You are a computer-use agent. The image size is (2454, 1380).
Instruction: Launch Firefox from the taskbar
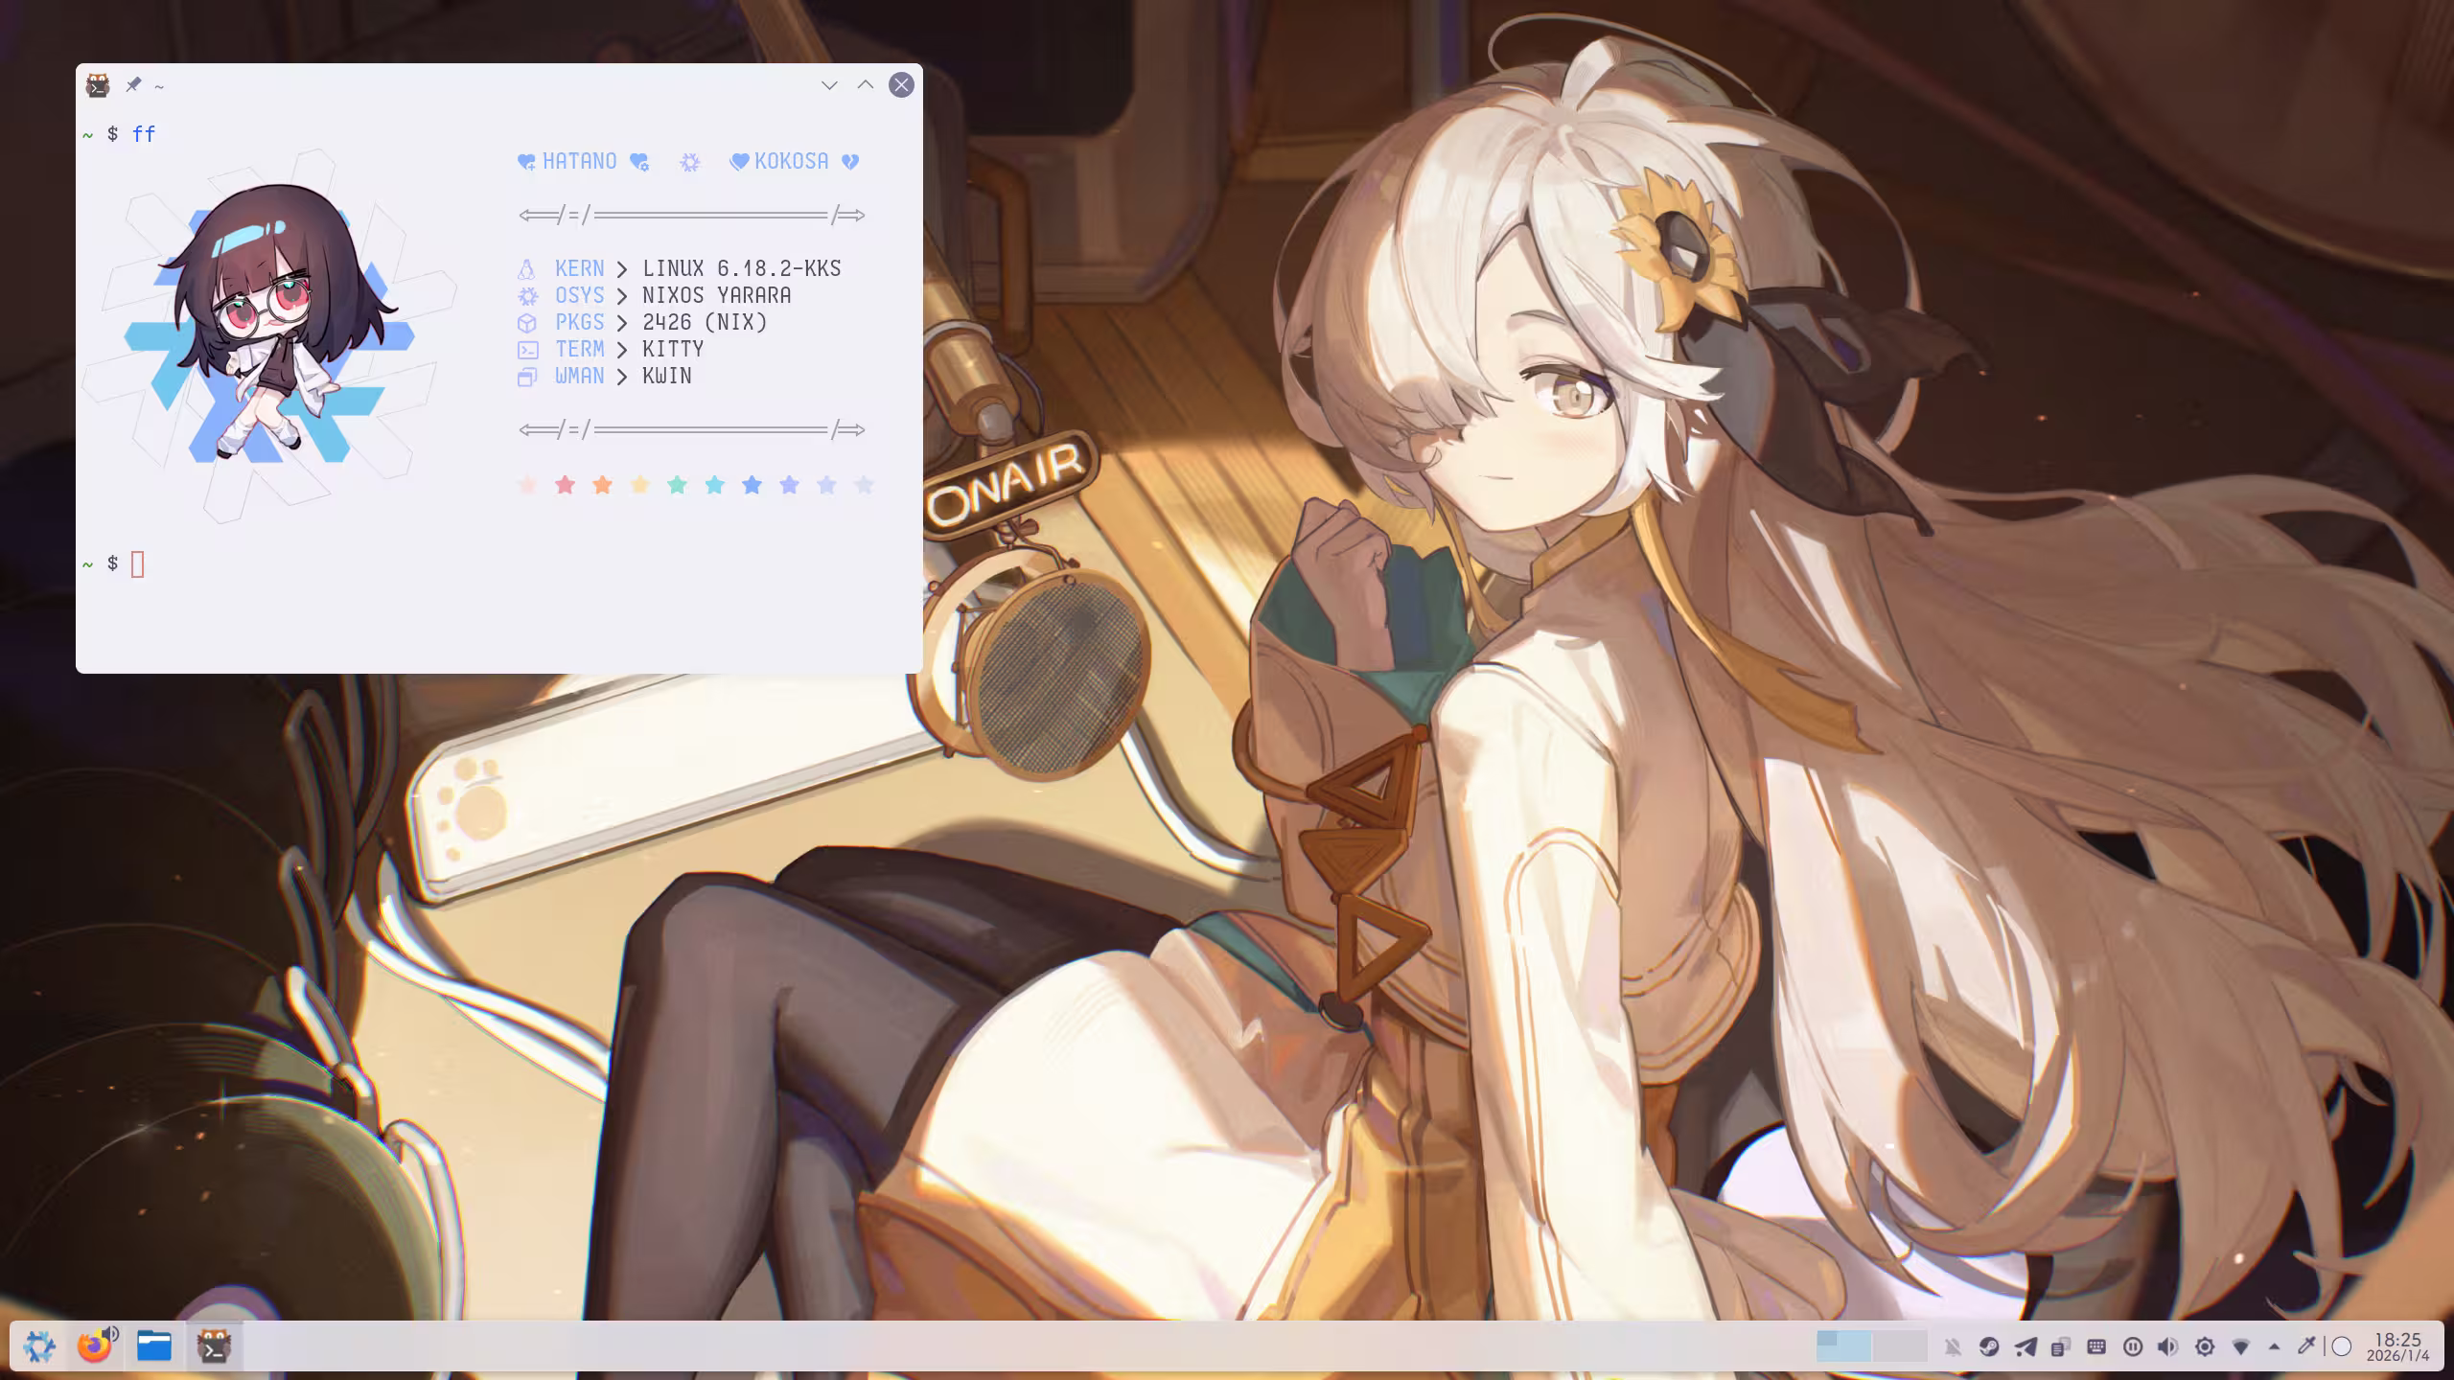click(x=94, y=1346)
